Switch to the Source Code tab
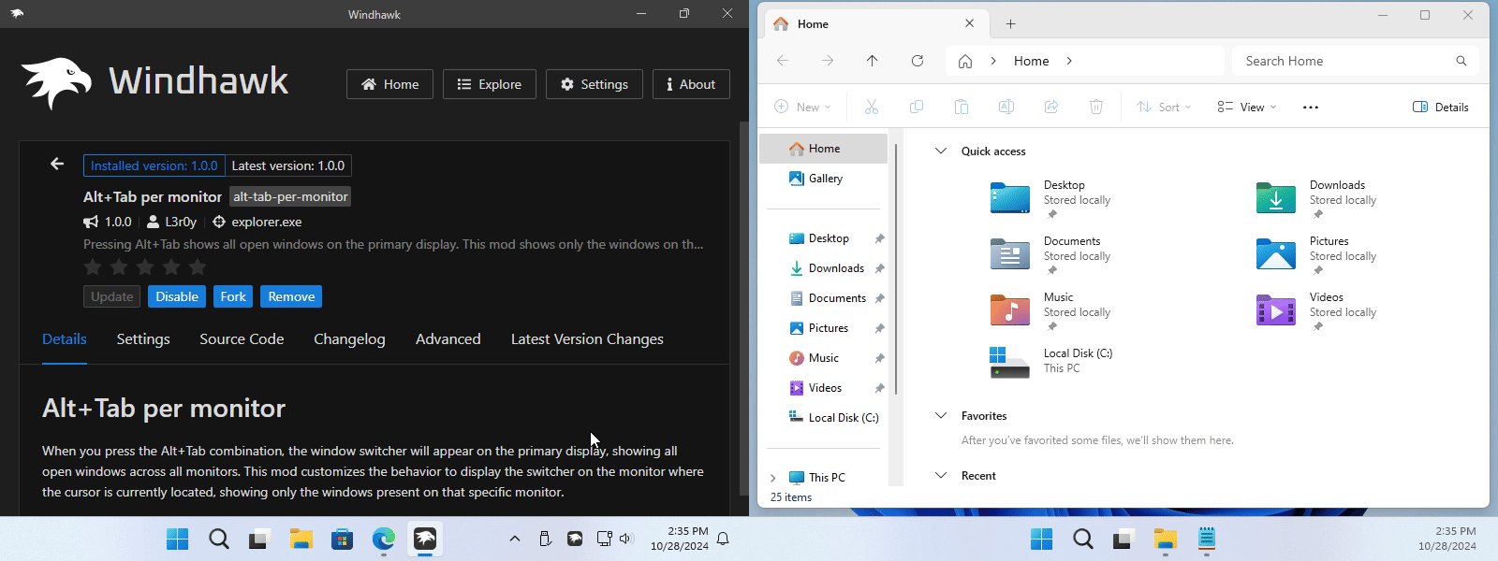 pos(242,339)
